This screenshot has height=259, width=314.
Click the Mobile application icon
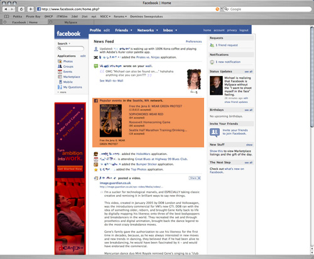(60, 82)
